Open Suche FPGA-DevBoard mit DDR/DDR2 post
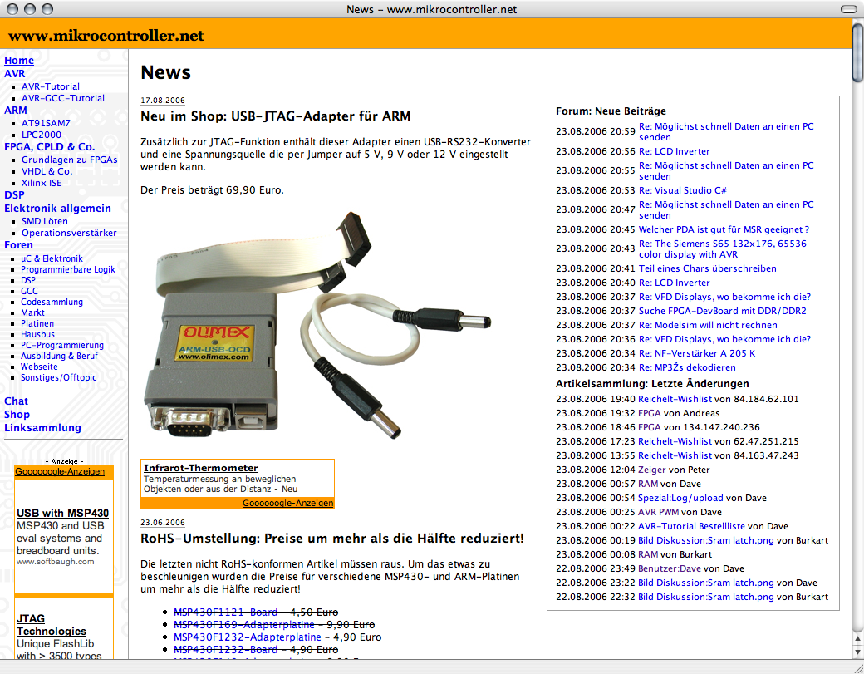The height and width of the screenshot is (674, 864). click(x=723, y=312)
